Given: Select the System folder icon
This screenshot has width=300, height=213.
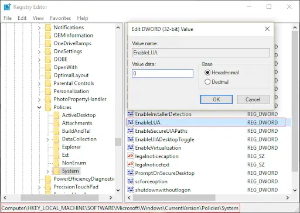Looking at the screenshot, I should [x=56, y=171].
